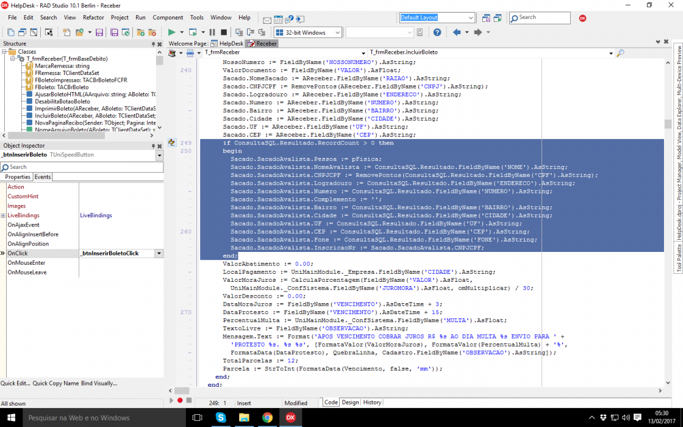Open the 32-bit Windows platform dropdown

338,33
